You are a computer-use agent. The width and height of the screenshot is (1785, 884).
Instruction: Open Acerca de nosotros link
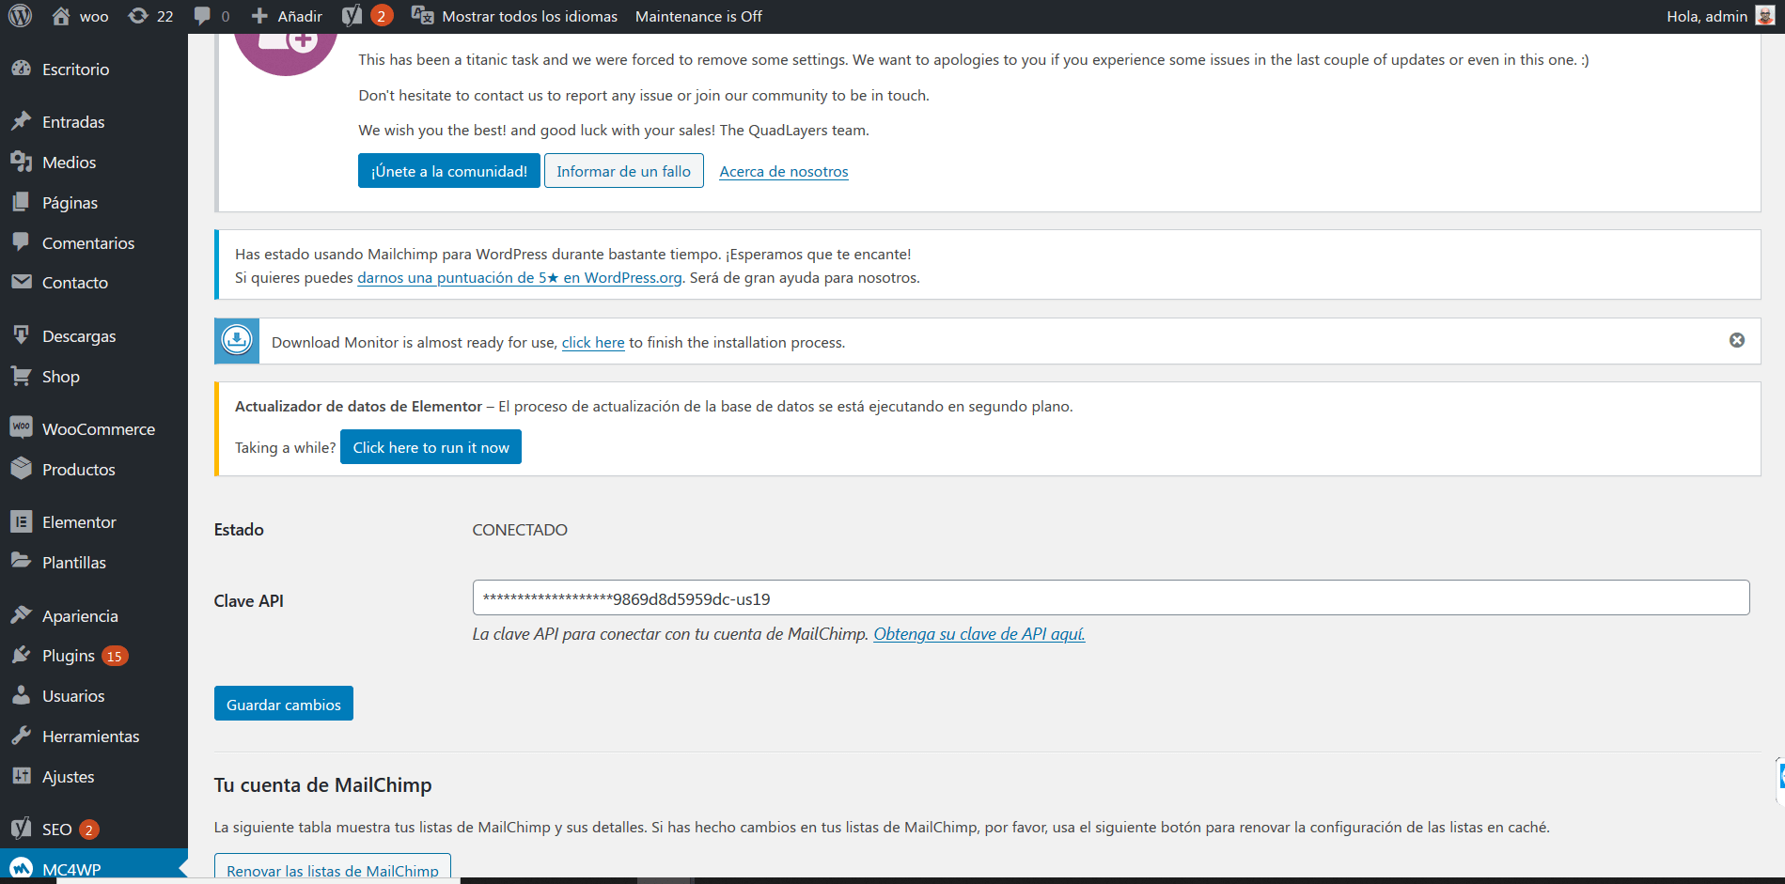point(784,172)
